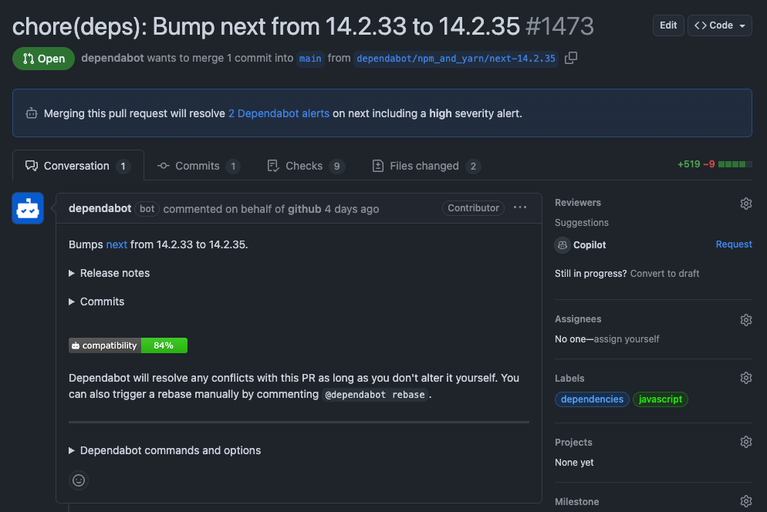The image size is (767, 512).
Task: Open the Projects gear settings
Action: click(745, 442)
